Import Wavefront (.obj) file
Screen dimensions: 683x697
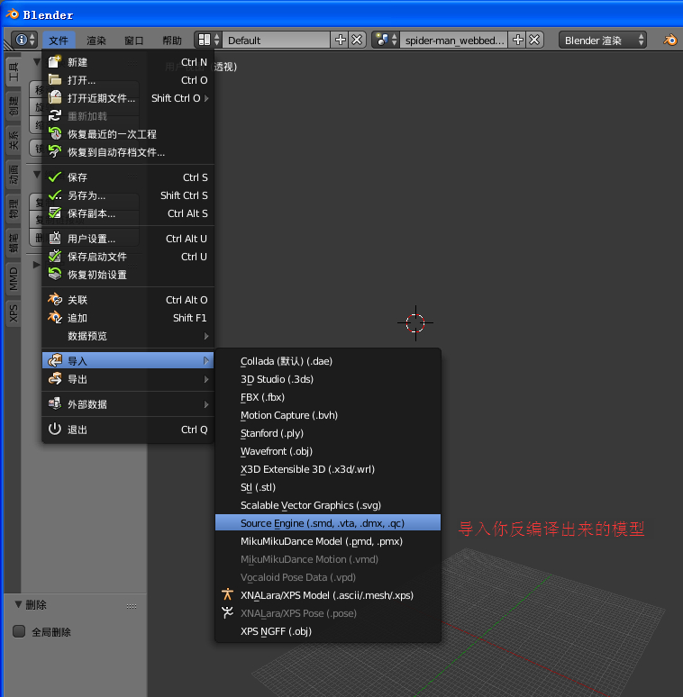(x=328, y=451)
